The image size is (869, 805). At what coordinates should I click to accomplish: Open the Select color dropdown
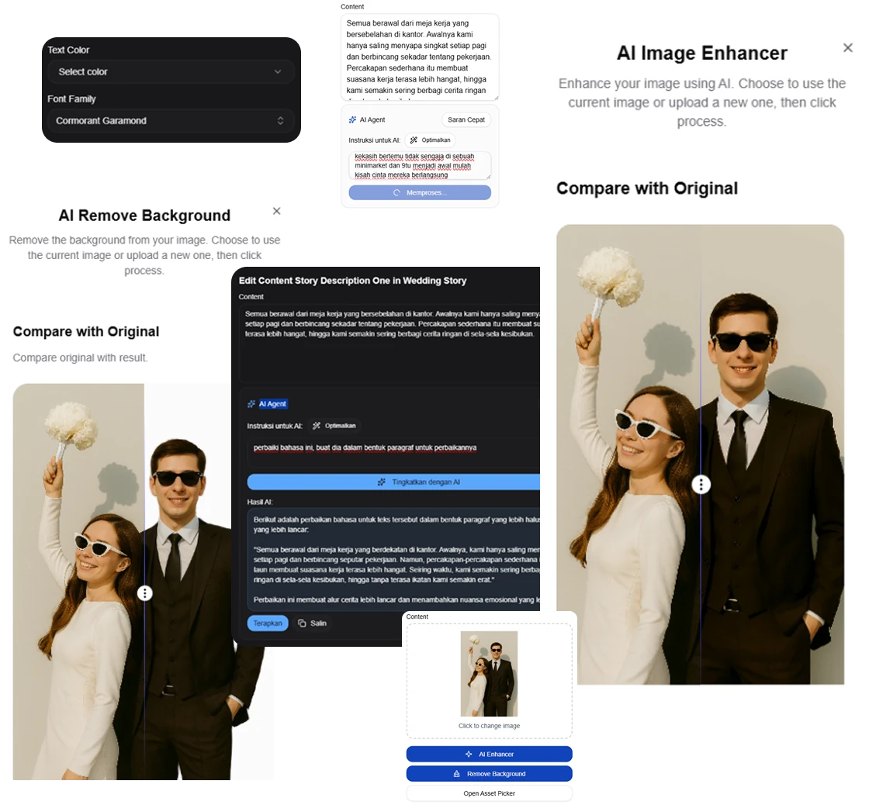click(170, 71)
